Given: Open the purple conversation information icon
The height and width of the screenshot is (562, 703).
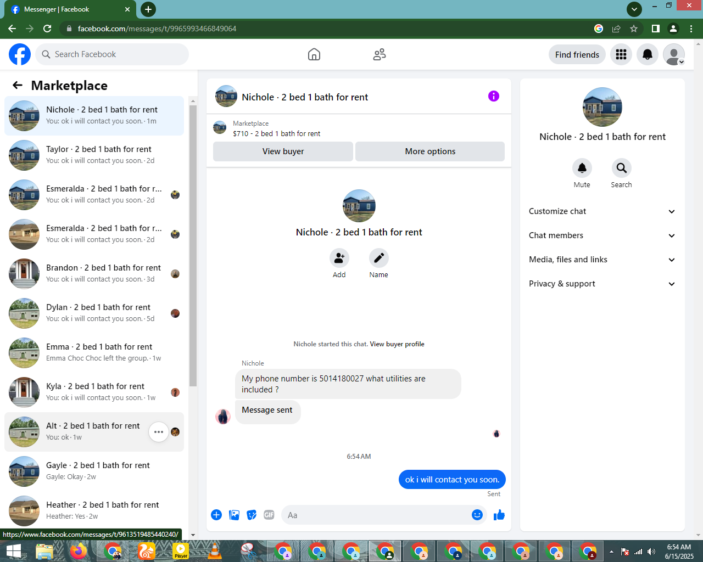Looking at the screenshot, I should [x=494, y=96].
